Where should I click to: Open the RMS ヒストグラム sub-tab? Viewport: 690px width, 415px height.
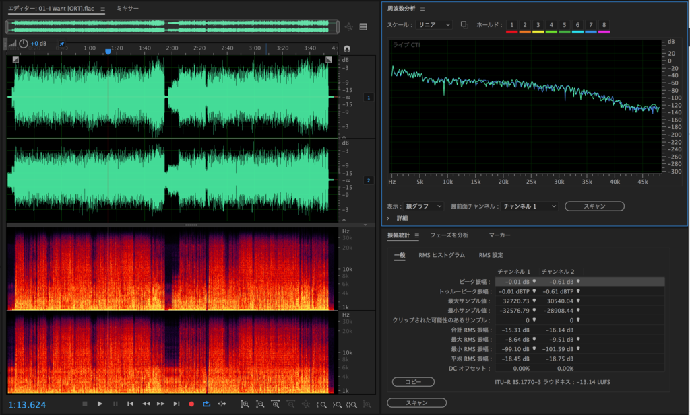click(x=441, y=255)
